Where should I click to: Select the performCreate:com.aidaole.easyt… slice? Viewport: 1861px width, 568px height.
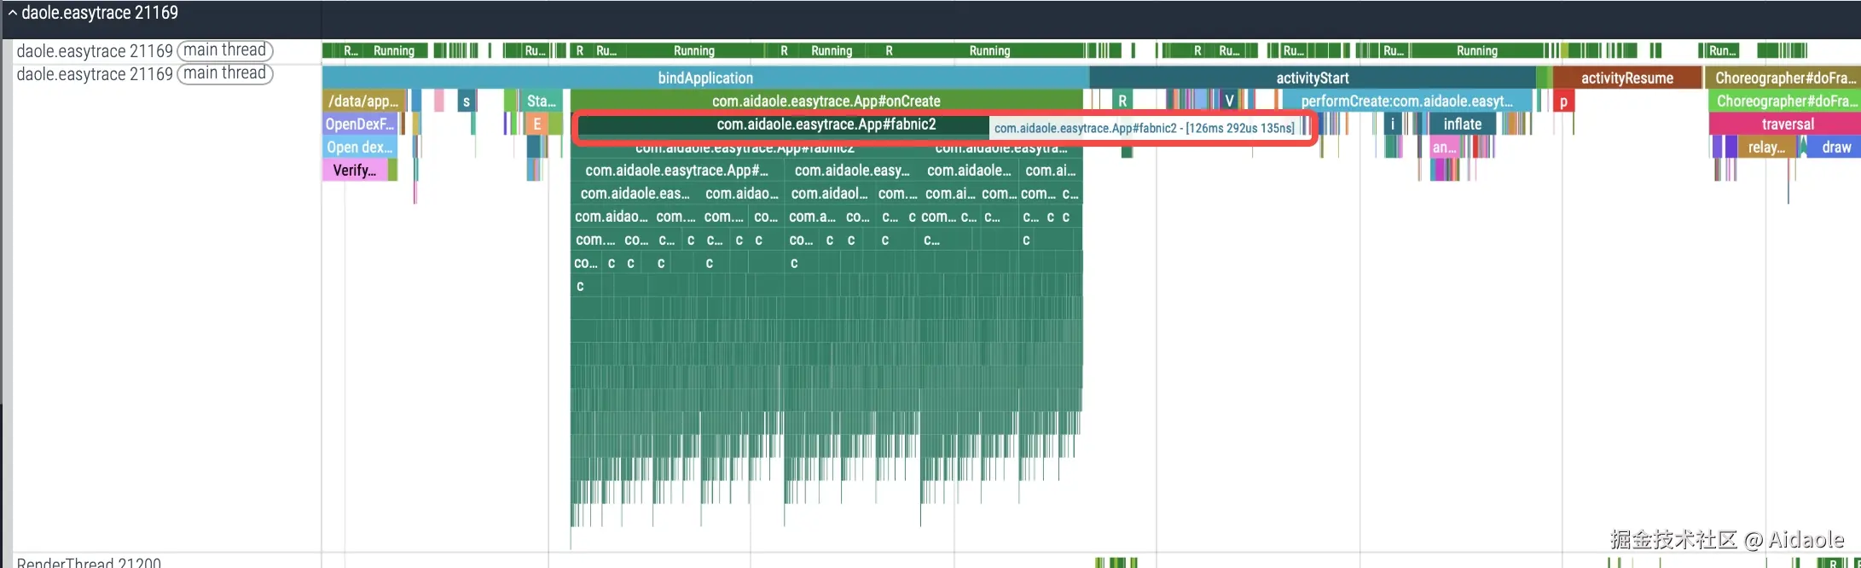[1406, 101]
